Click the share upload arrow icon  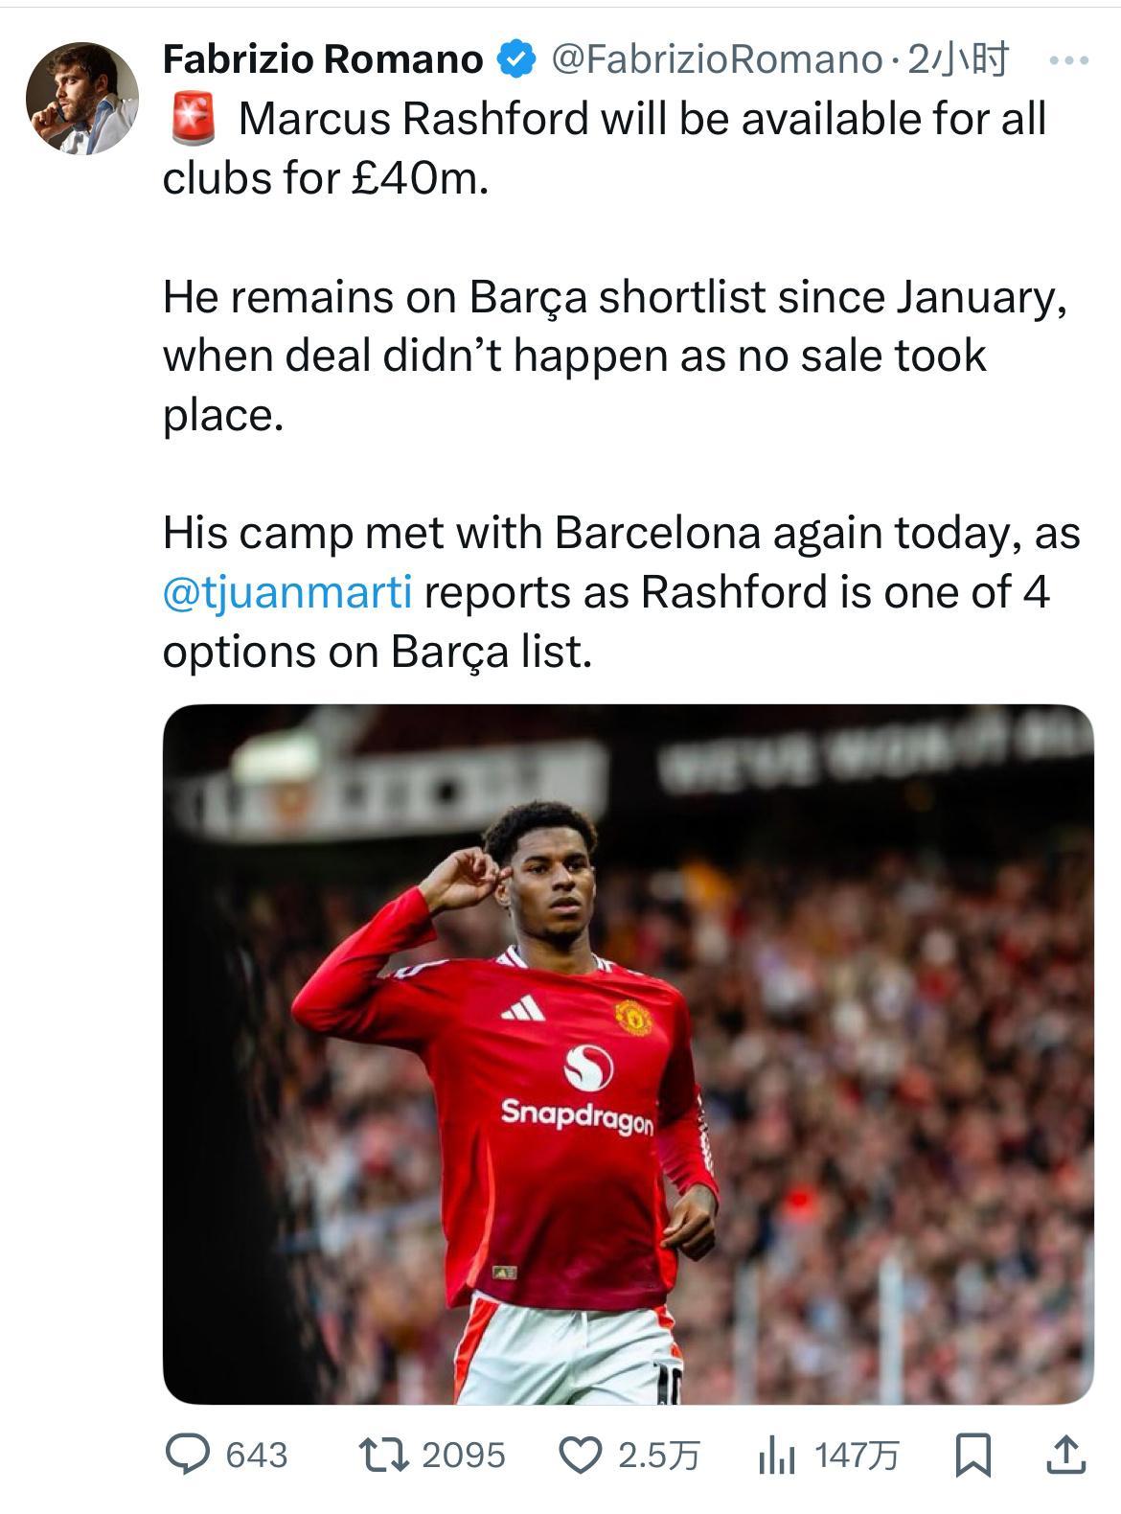[x=1064, y=1455]
